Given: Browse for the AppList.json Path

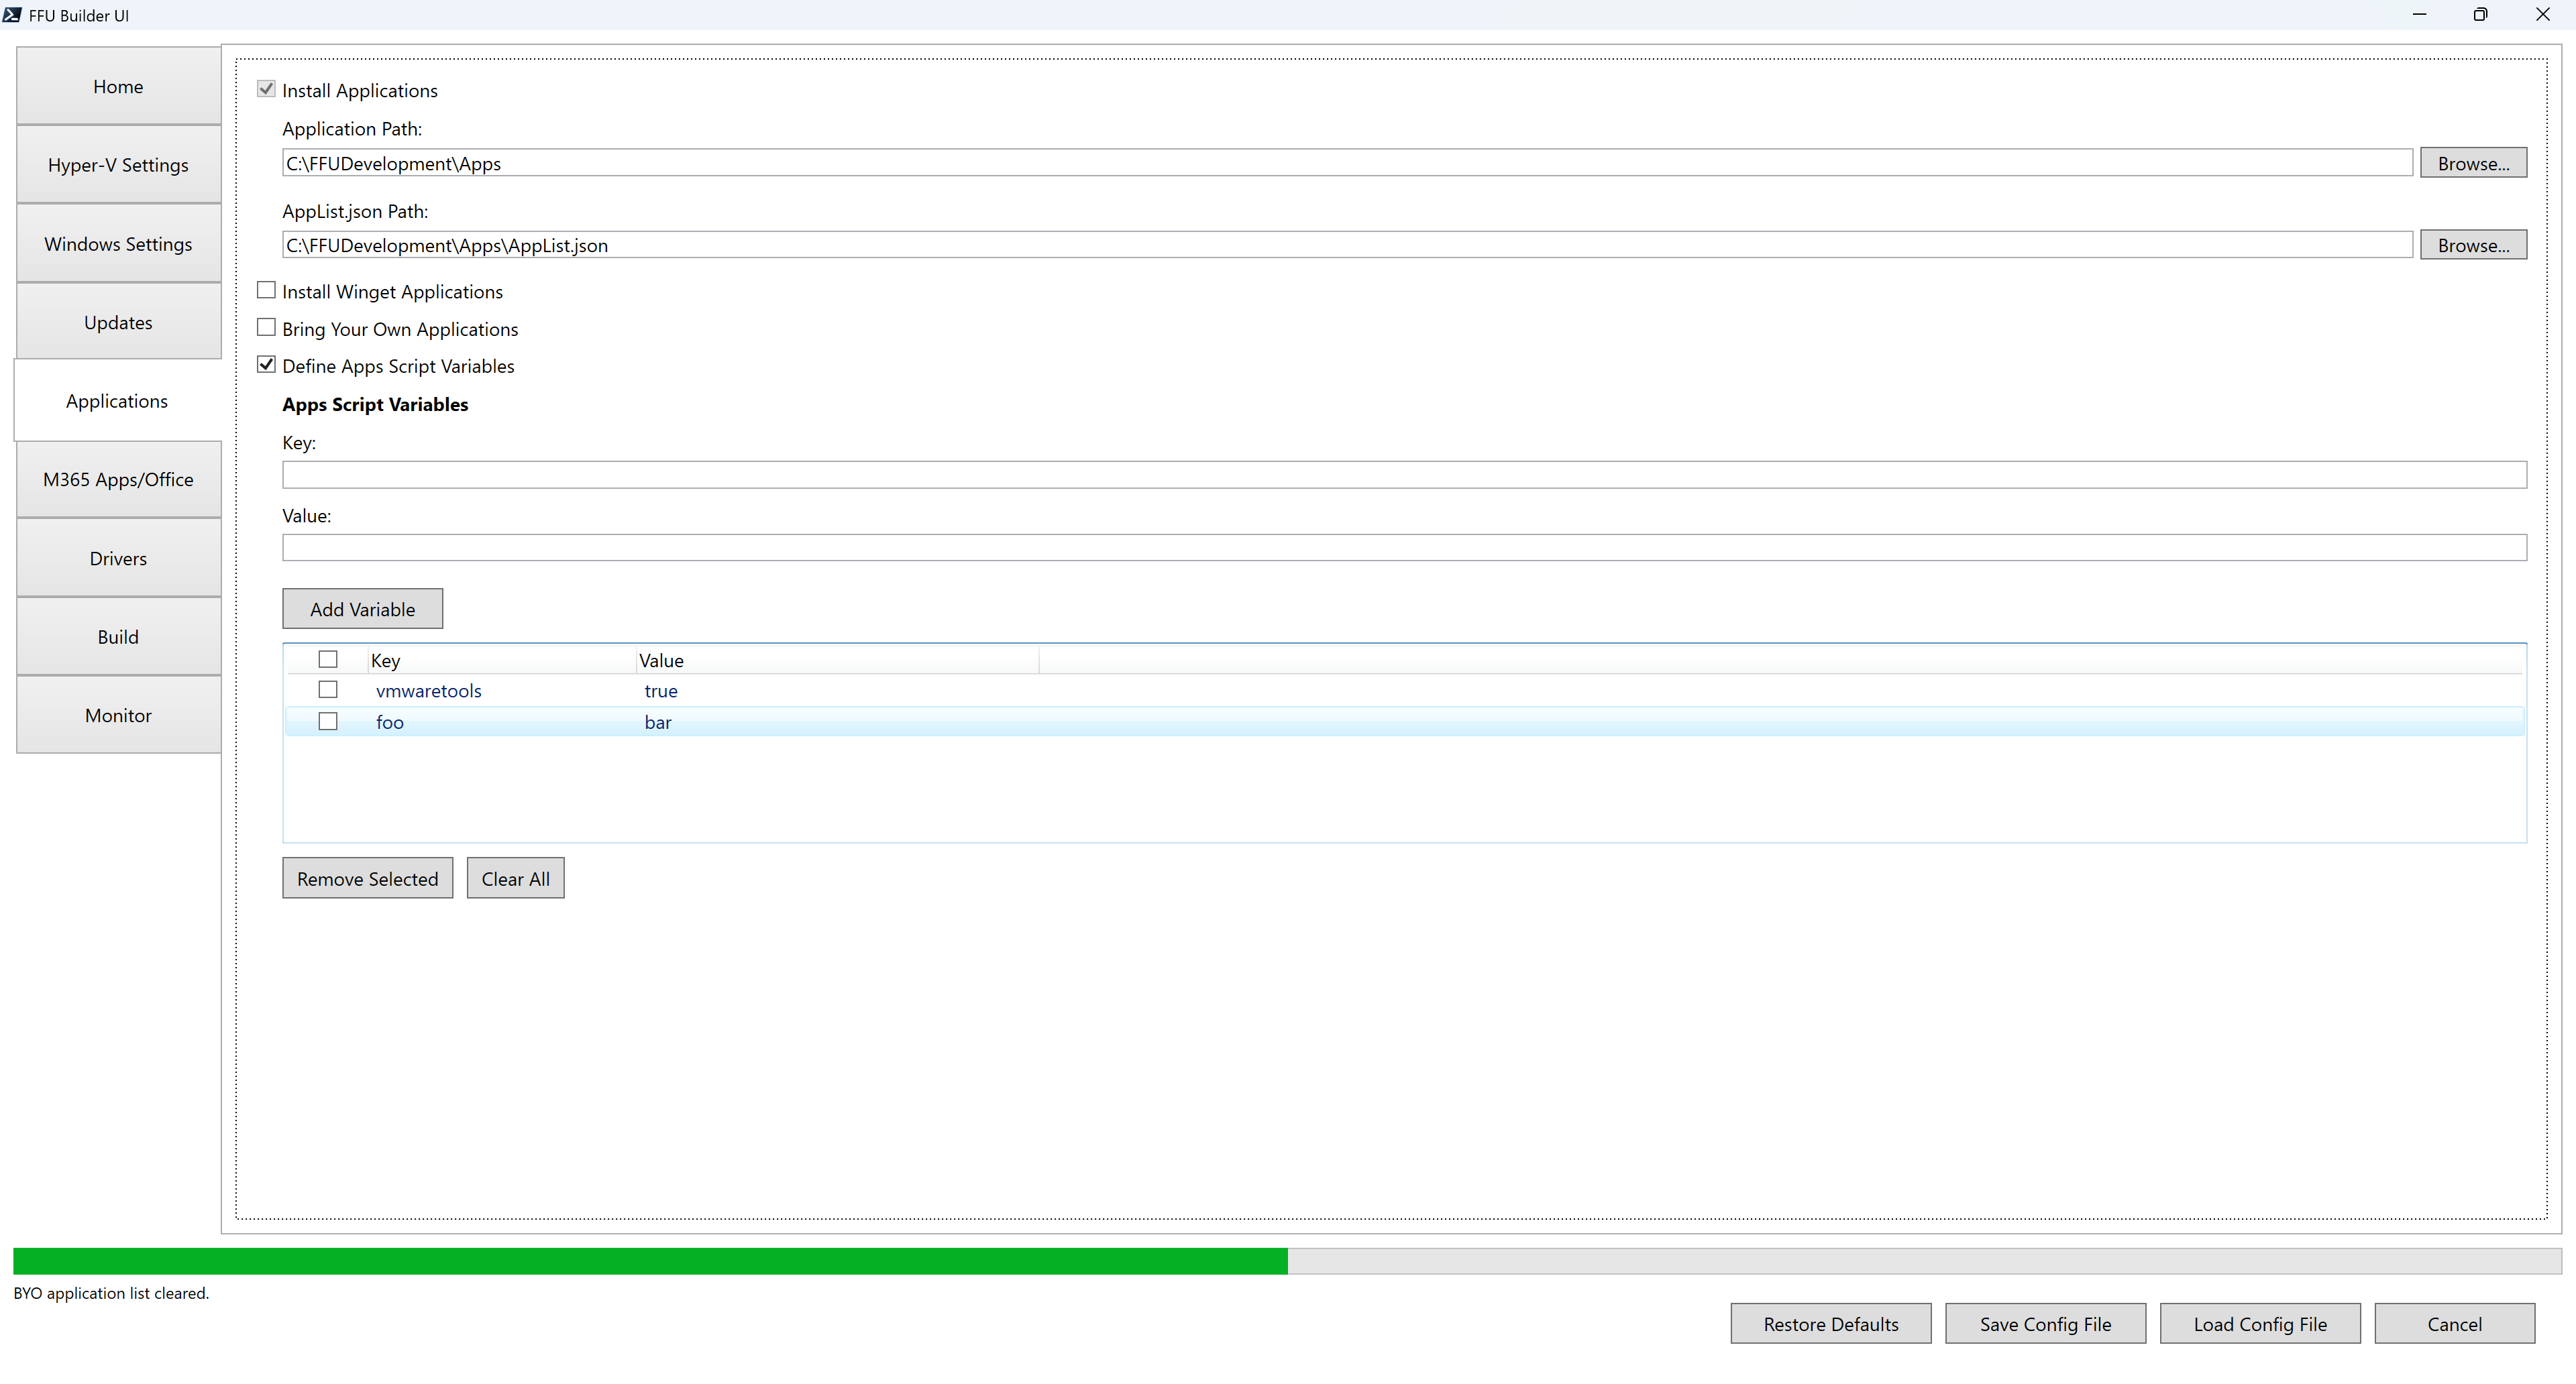Looking at the screenshot, I should pos(2472,245).
